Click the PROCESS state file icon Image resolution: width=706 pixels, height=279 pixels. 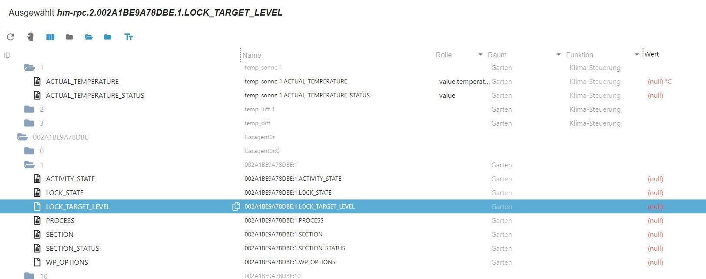pos(37,220)
